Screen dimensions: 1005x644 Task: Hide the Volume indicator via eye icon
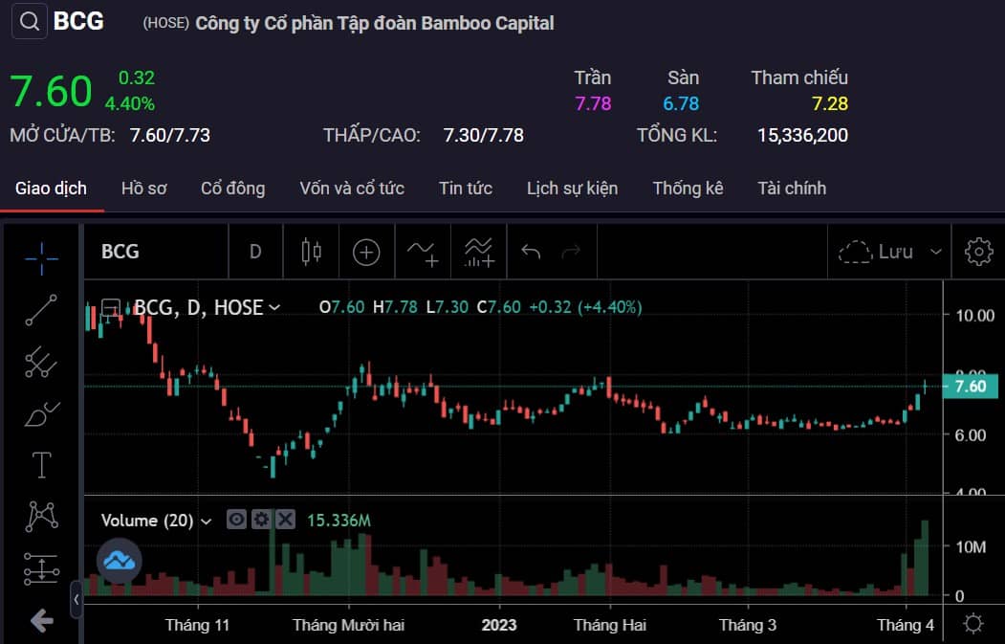[236, 520]
